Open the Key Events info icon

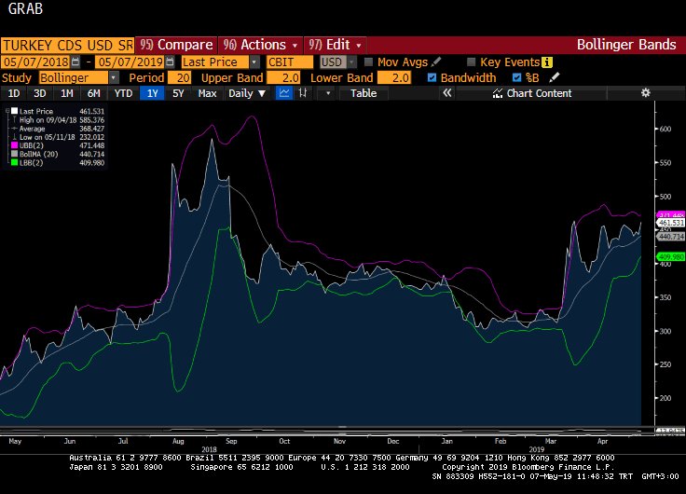546,62
